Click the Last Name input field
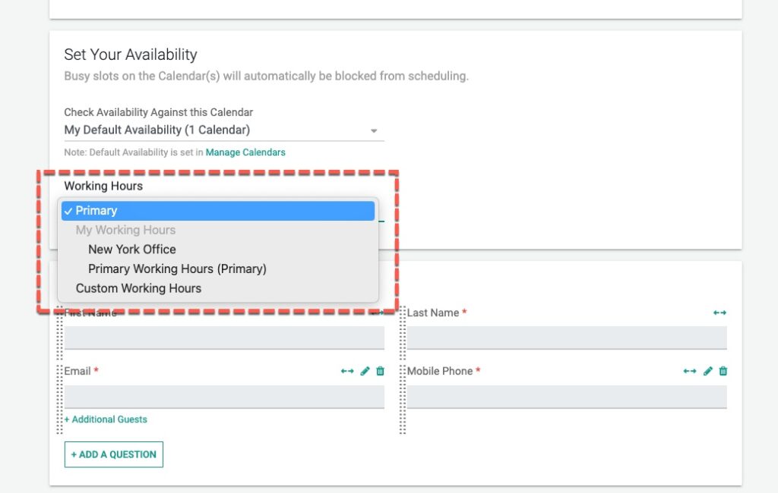 click(567, 338)
